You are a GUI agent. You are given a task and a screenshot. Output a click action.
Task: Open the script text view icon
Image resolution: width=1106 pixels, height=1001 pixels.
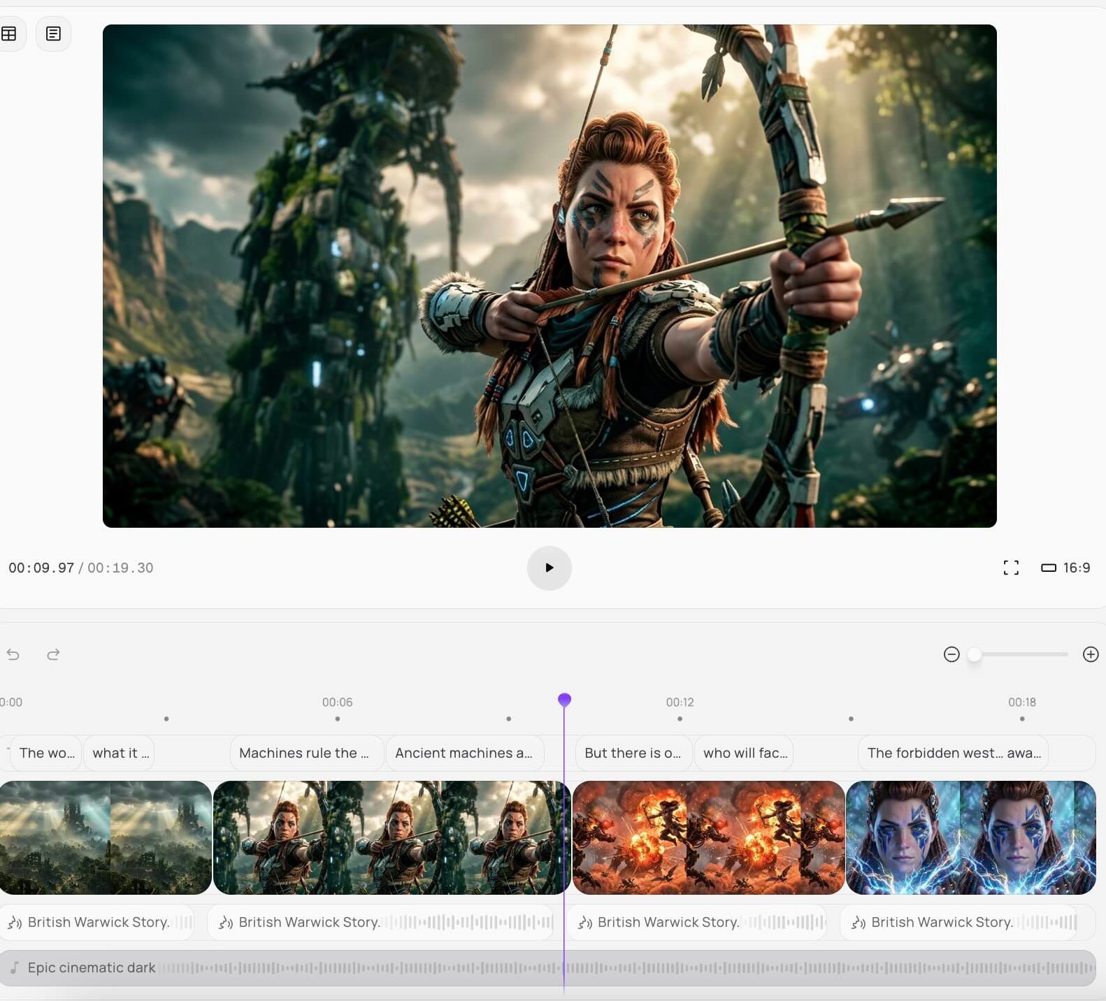(53, 34)
